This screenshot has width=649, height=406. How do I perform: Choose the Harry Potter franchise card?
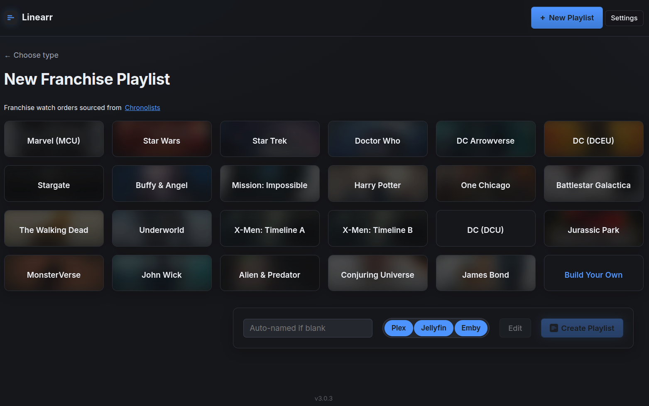point(378,183)
